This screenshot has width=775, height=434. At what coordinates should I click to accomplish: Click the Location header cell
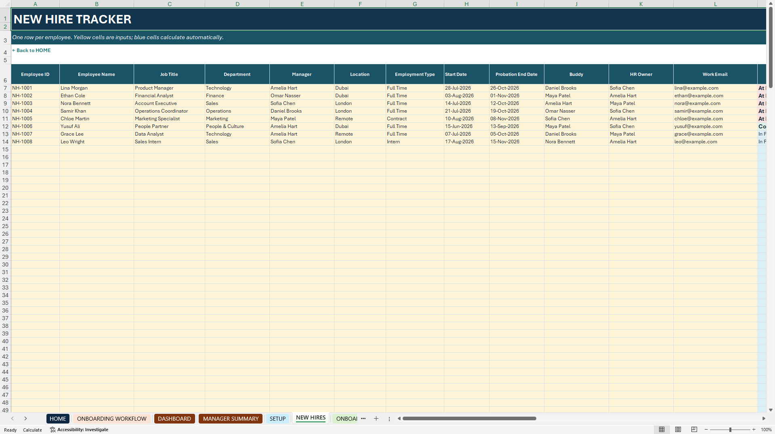[360, 74]
